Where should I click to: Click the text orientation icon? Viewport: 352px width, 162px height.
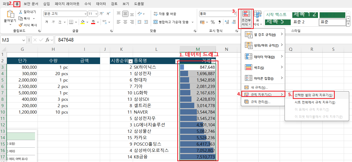[139, 14]
